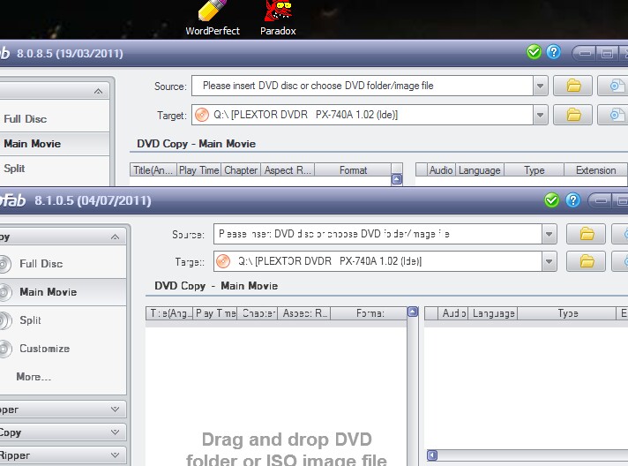
Task: Open the WordPerfect desktop shortcut
Action: click(x=213, y=18)
